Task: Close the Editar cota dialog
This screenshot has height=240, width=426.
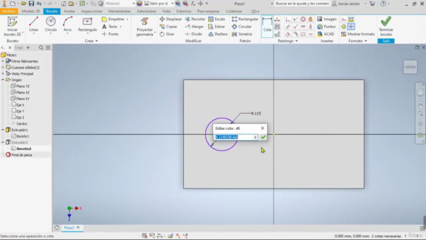Action: [x=262, y=128]
